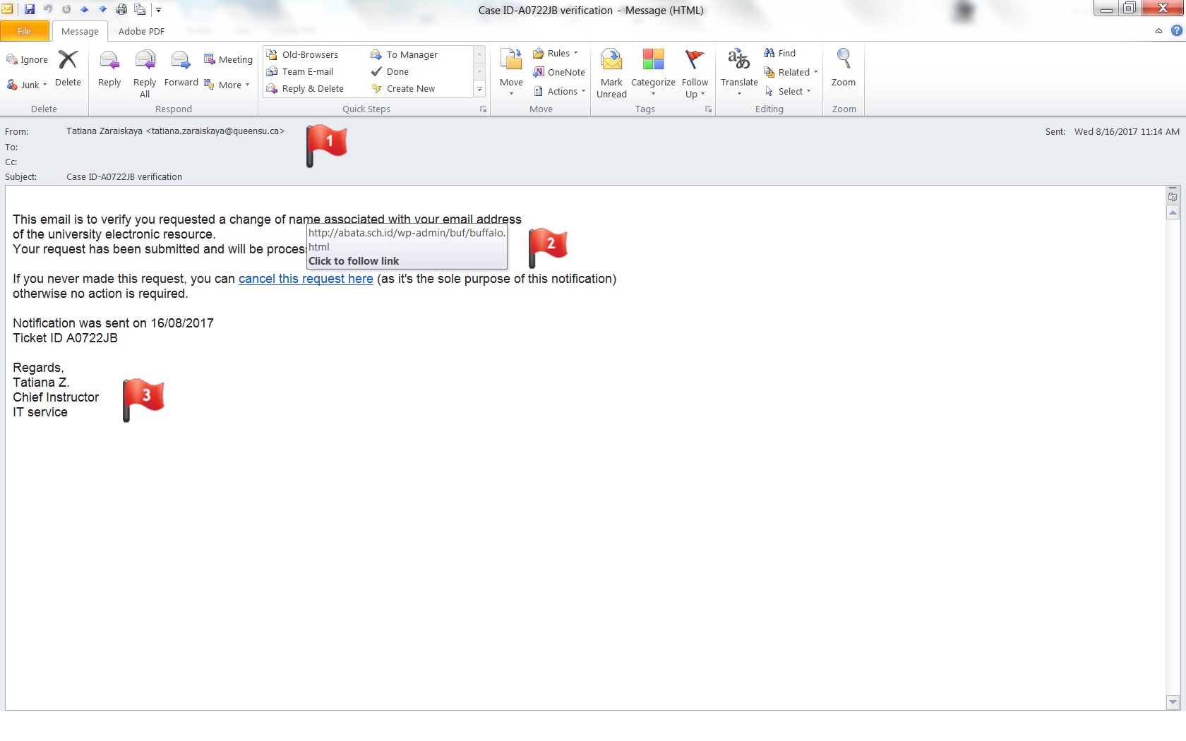1186x741 pixels.
Task: Click the 'cancel this request here' link
Action: tap(306, 279)
